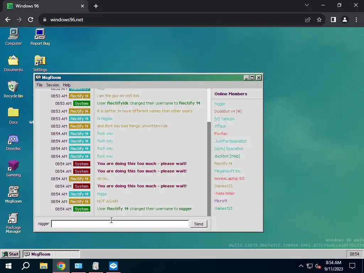Click message 'i am the guy on vm5 too'
Image resolution: width=364 pixels, height=273 pixels.
118,96
